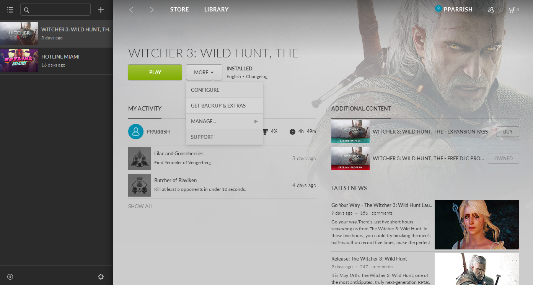Image resolution: width=533 pixels, height=285 pixels.
Task: Click the PPARRISH avatar in My Activity
Action: (x=136, y=132)
